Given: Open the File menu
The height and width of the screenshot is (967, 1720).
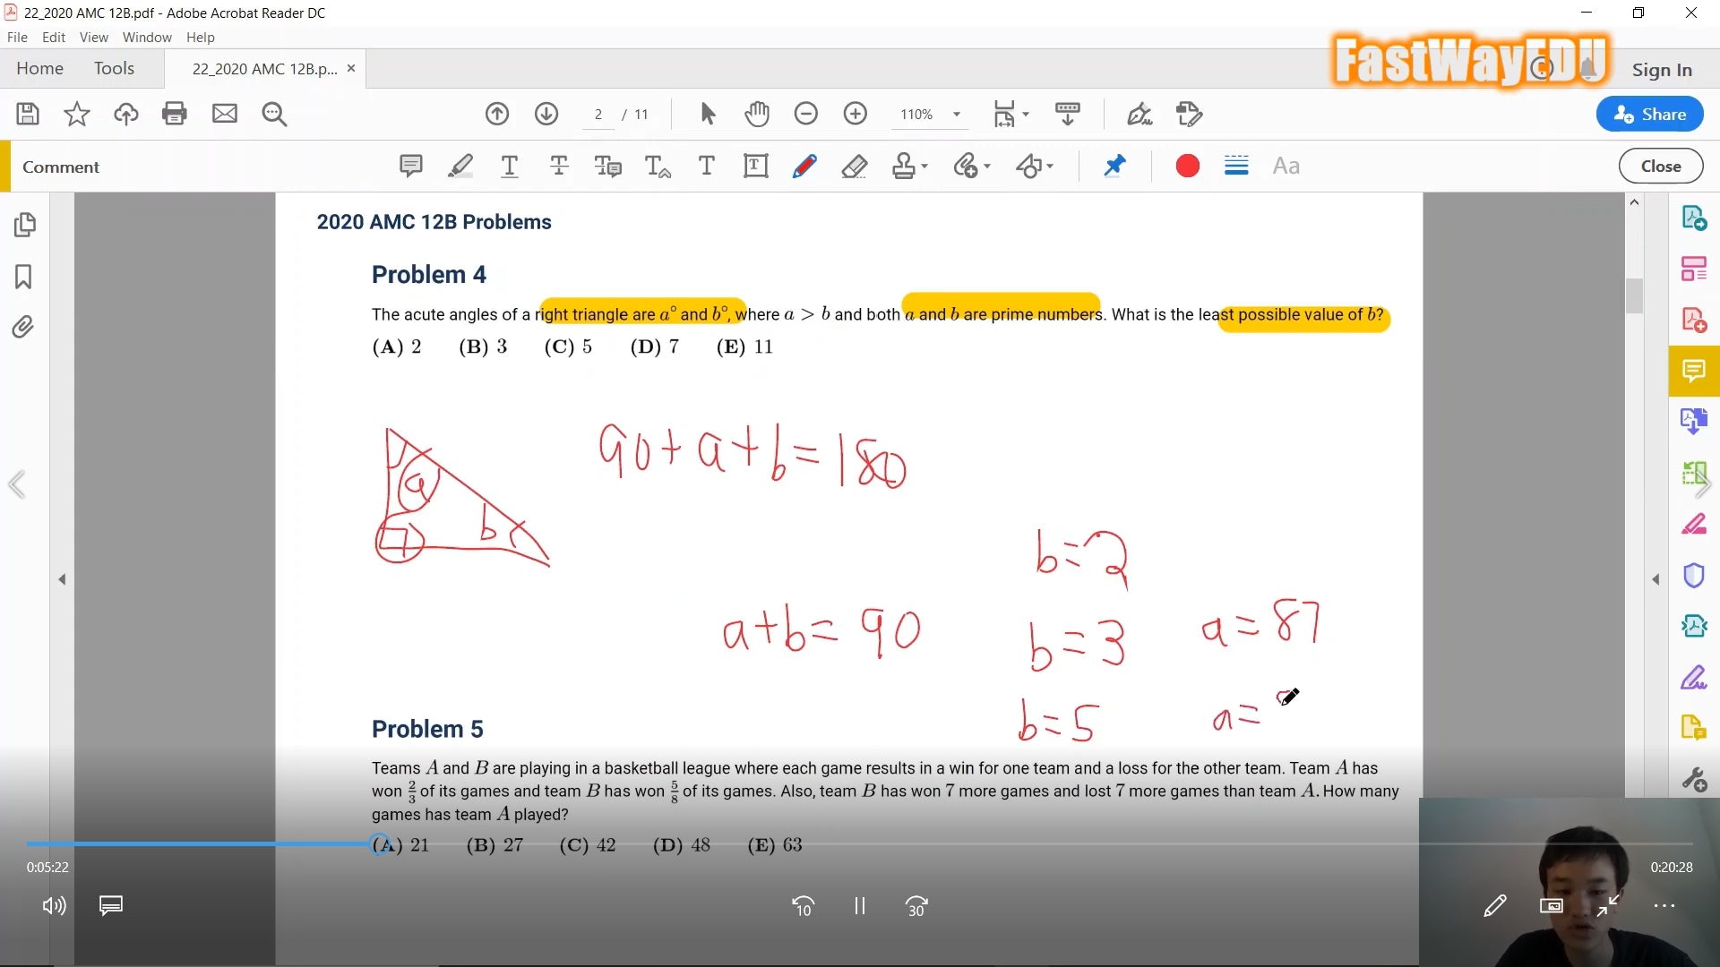Looking at the screenshot, I should pos(17,37).
